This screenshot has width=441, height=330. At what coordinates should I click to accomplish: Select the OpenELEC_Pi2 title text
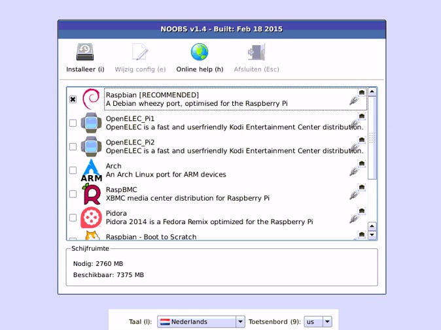coord(130,142)
